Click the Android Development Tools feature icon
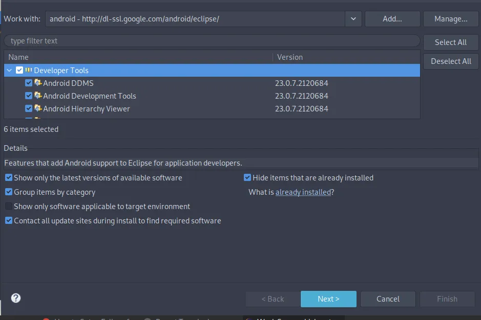This screenshot has height=320, width=481. click(38, 96)
